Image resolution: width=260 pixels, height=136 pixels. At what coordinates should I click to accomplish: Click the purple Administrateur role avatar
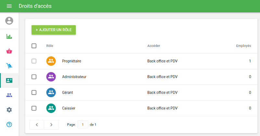51,77
